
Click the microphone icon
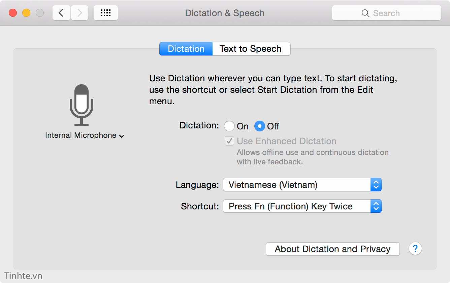tap(82, 105)
